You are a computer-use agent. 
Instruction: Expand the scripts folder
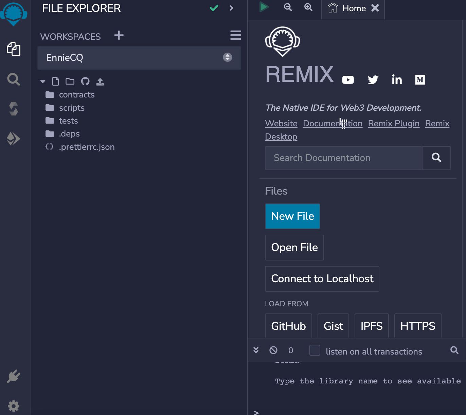[x=65, y=108]
